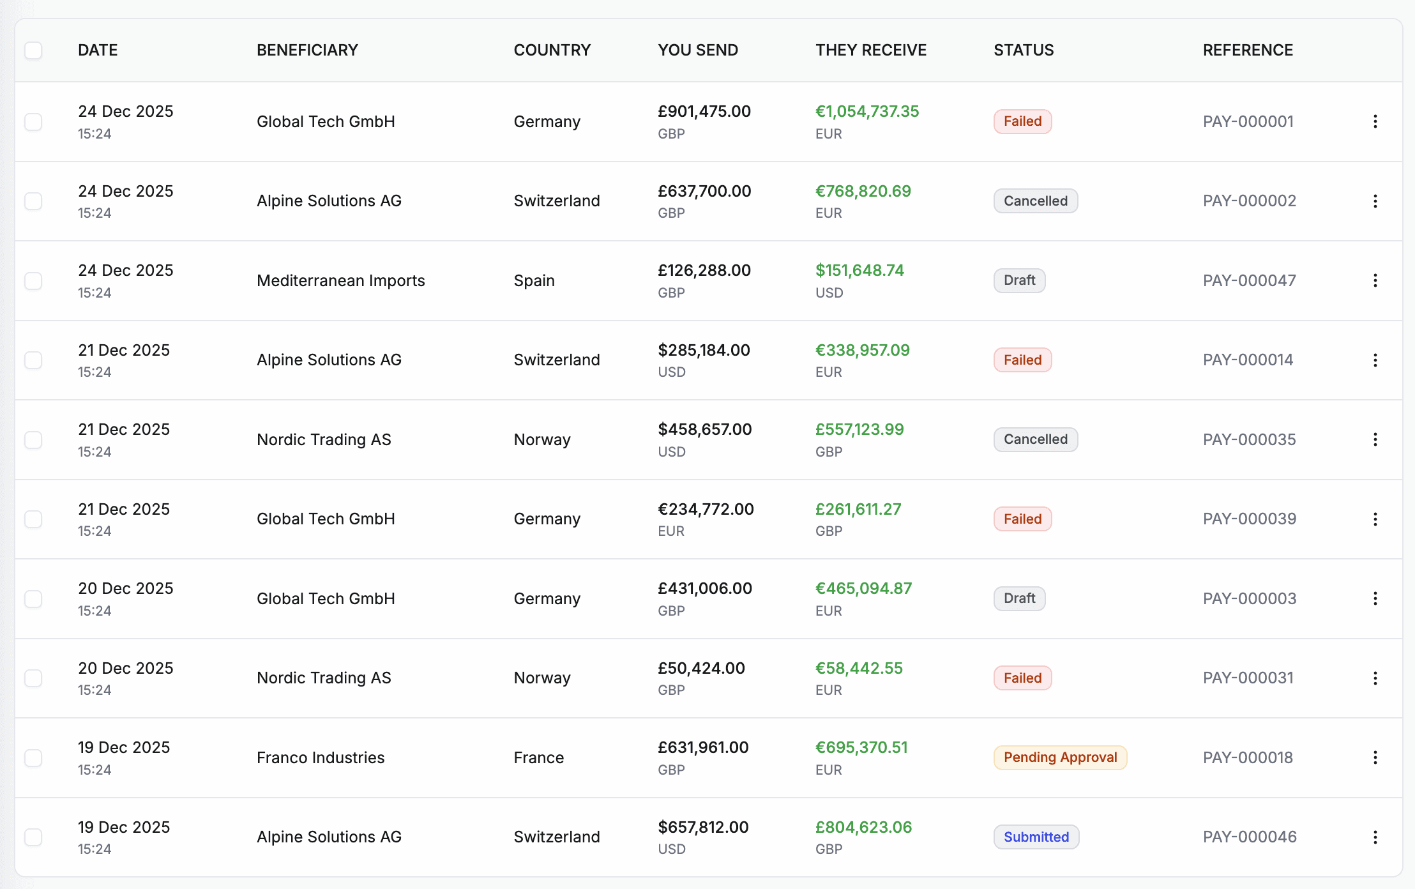
Task: Show actions for PAY-000046 row
Action: coord(1375,837)
